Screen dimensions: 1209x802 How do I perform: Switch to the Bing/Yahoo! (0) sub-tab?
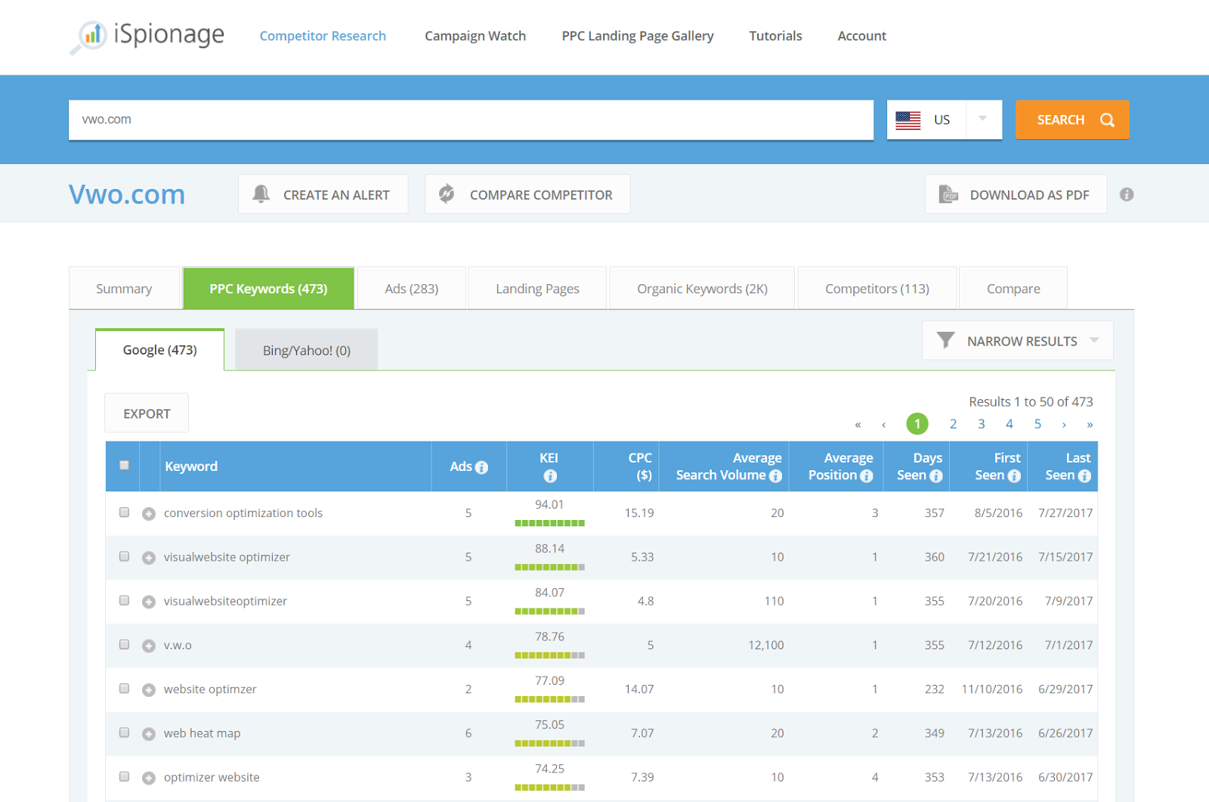tap(306, 350)
